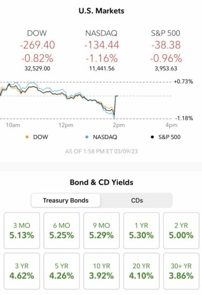This screenshot has height=295, width=202.
Task: Click the U.S. Markets section heading
Action: (102, 11)
